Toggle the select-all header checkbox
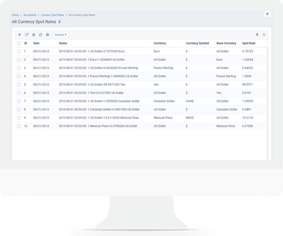283x236 pixels. [19, 43]
